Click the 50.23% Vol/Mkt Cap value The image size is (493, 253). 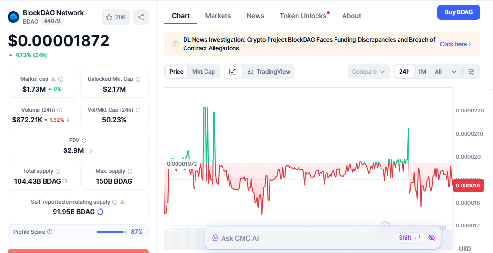[x=114, y=120]
